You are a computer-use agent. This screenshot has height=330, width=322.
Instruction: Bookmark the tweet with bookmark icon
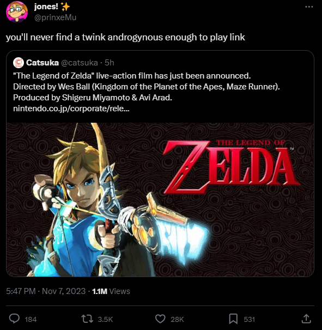(233, 319)
